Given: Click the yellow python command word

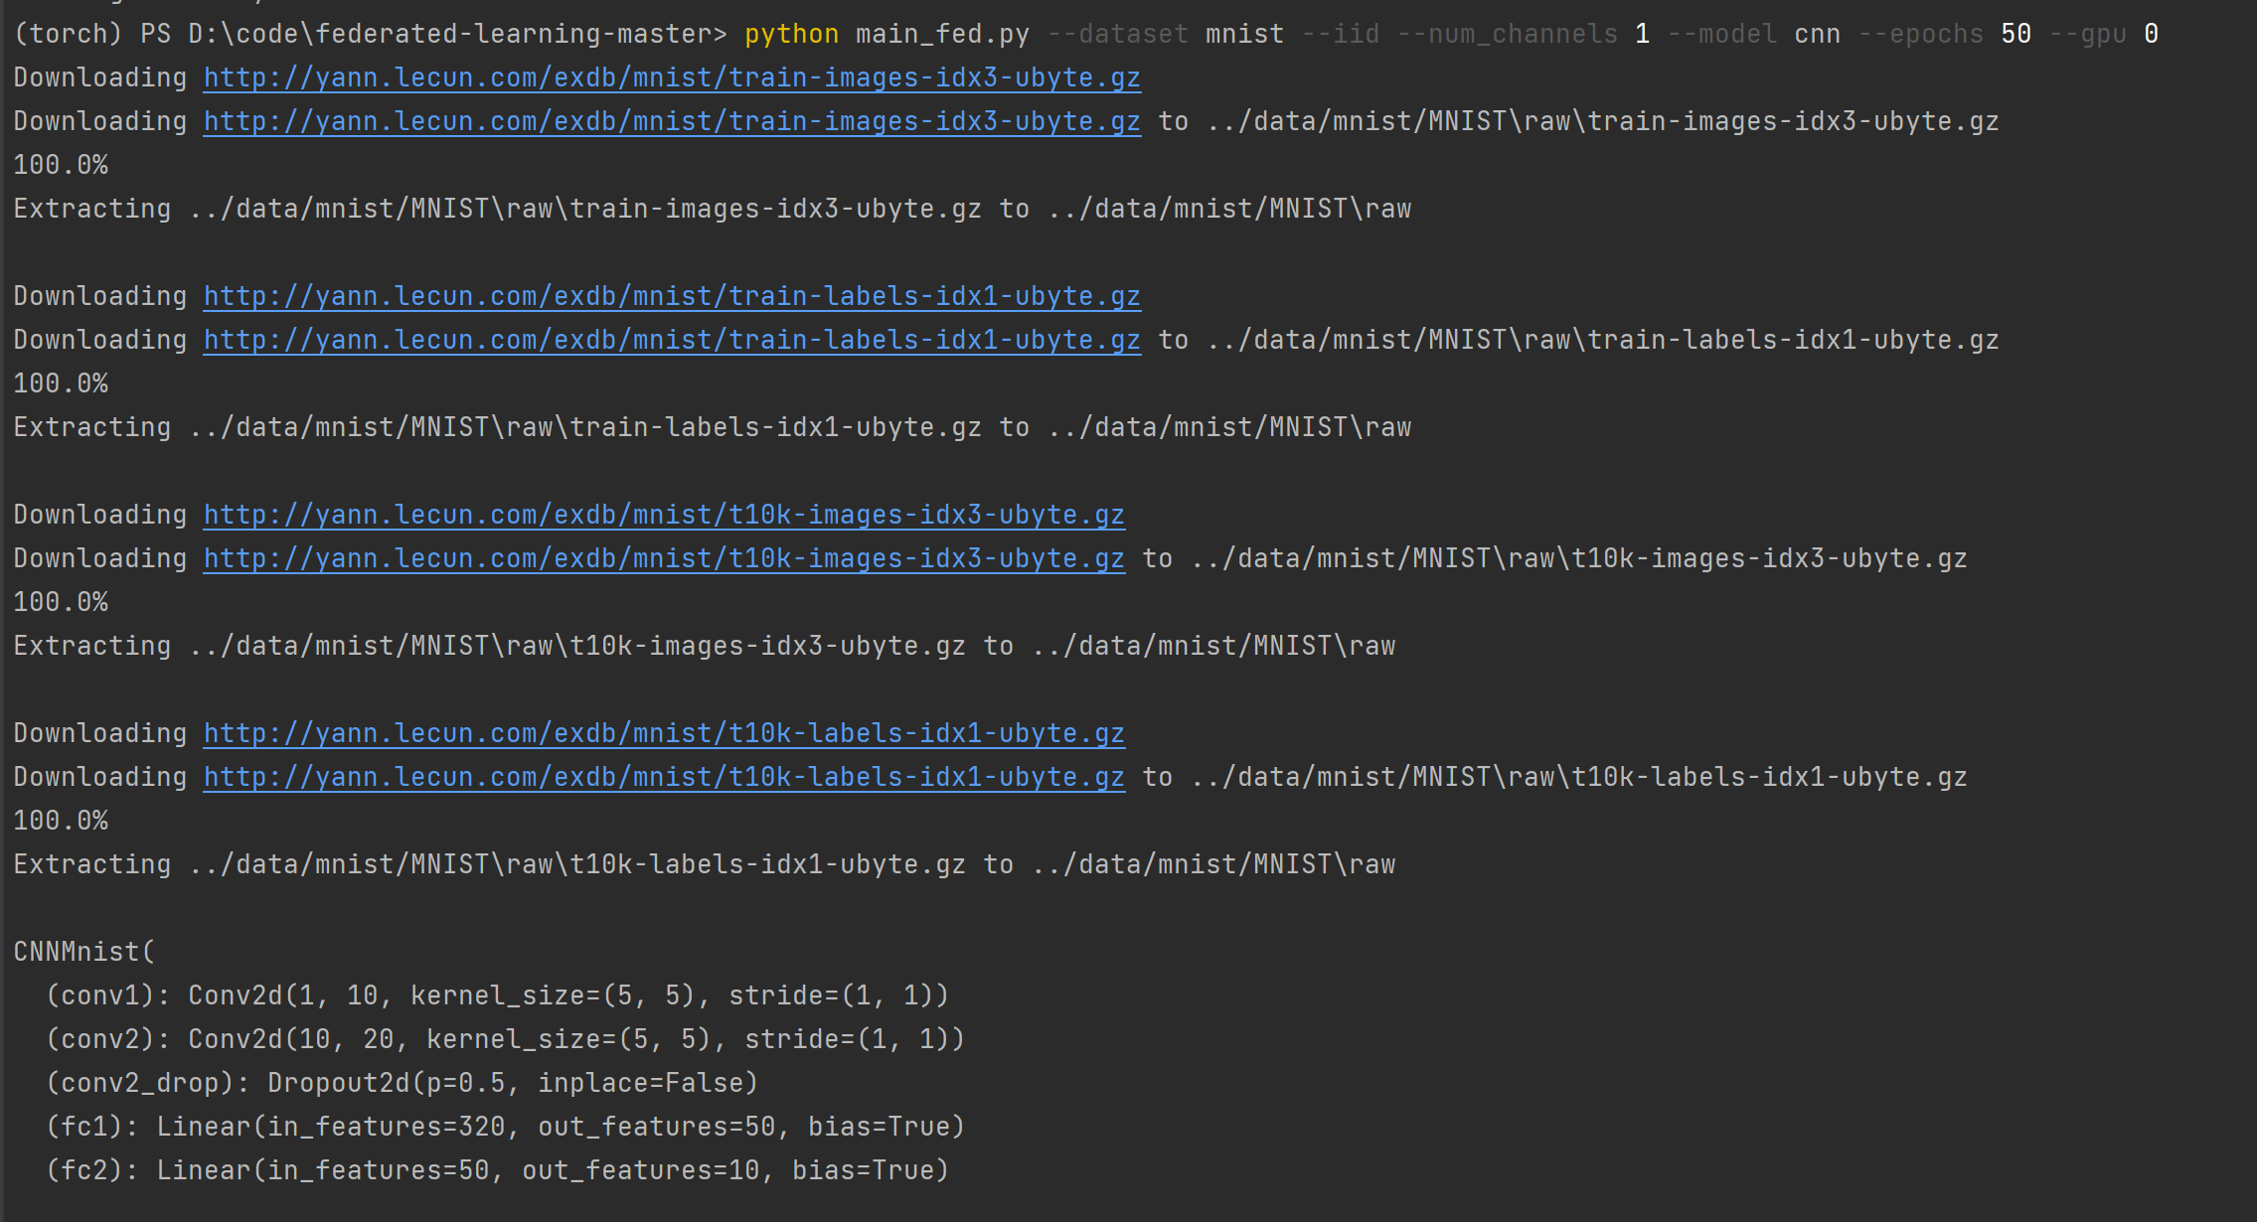Looking at the screenshot, I should coord(791,34).
